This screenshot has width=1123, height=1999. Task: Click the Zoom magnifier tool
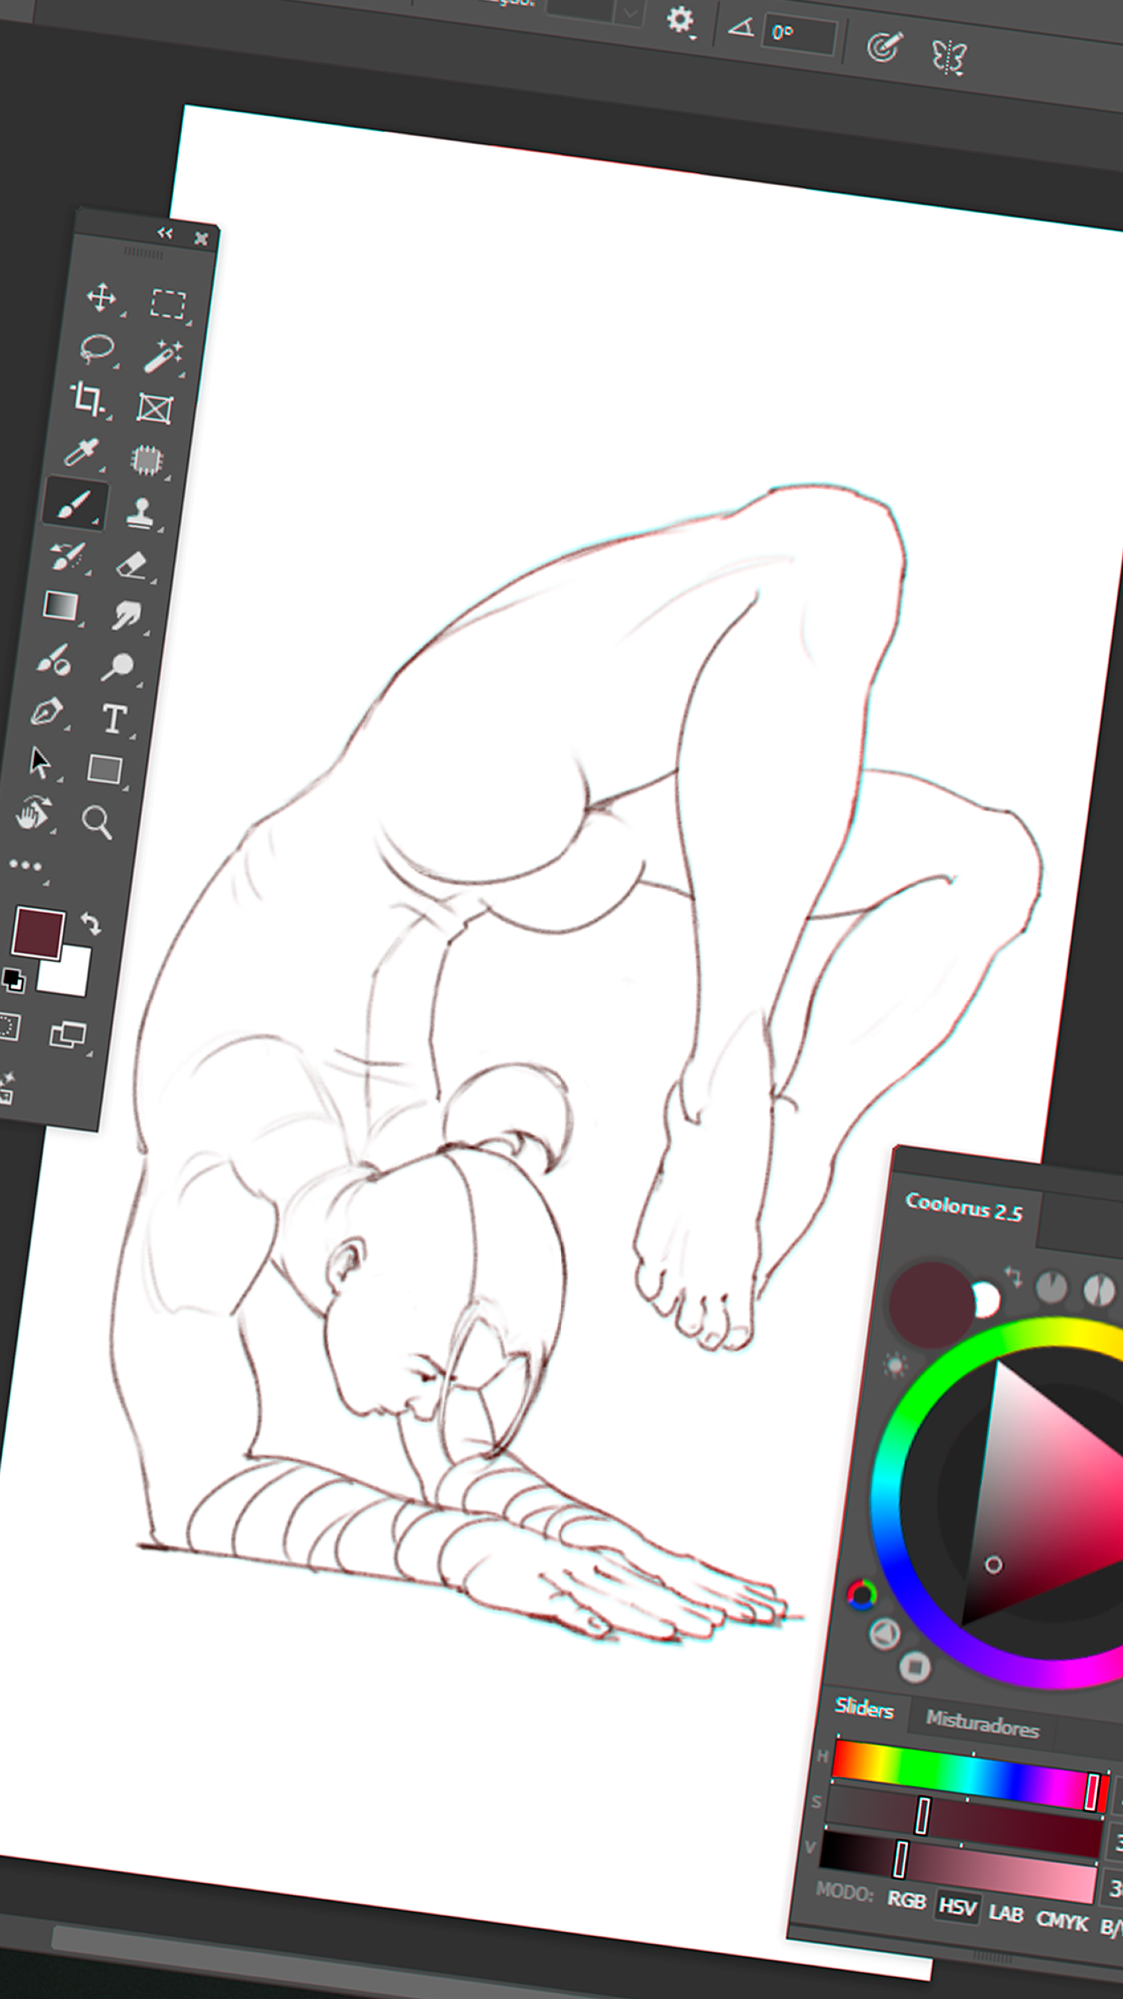97,822
